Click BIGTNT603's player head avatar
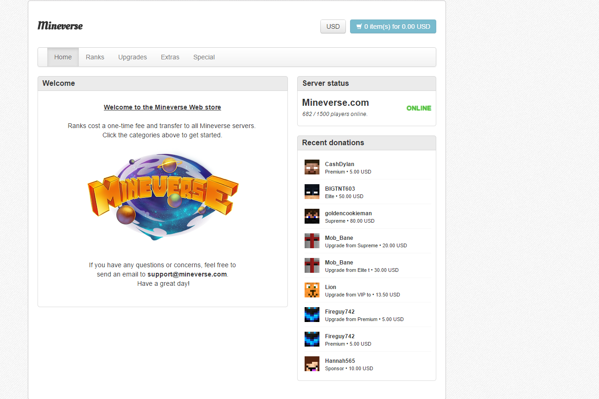599x399 pixels. (x=312, y=192)
